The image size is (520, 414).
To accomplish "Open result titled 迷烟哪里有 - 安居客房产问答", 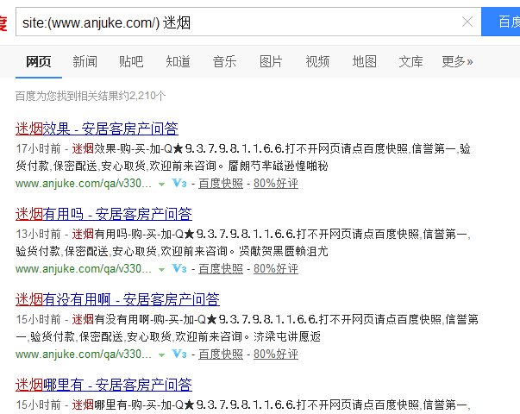I will point(103,385).
